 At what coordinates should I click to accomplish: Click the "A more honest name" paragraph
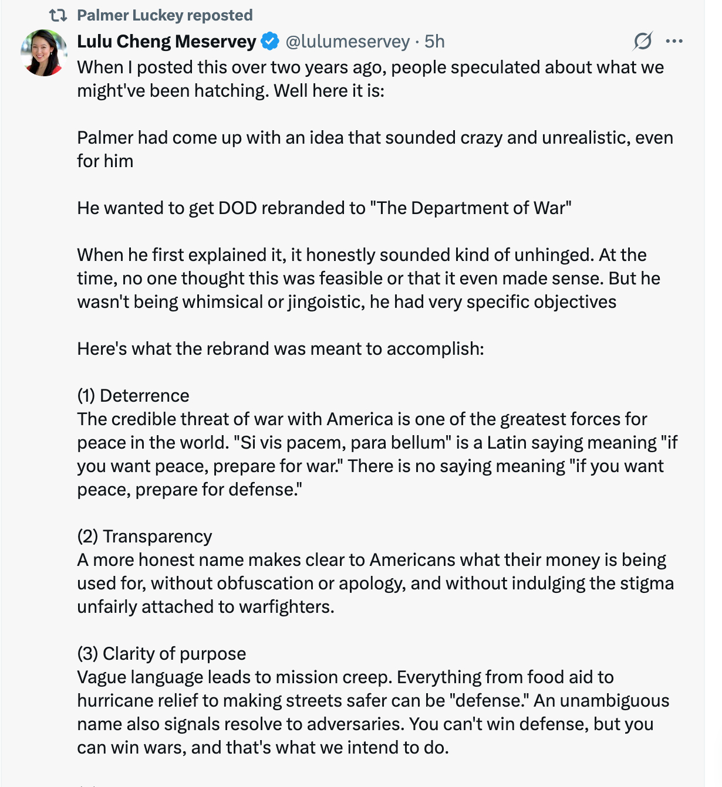[375, 583]
